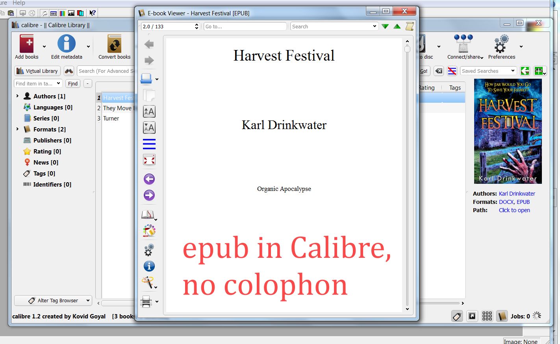Click viewer page number stepper arrows
Viewport: 560px width, 344px height.
tap(197, 26)
